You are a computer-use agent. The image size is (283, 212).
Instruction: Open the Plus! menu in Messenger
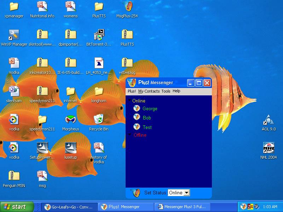point(132,91)
